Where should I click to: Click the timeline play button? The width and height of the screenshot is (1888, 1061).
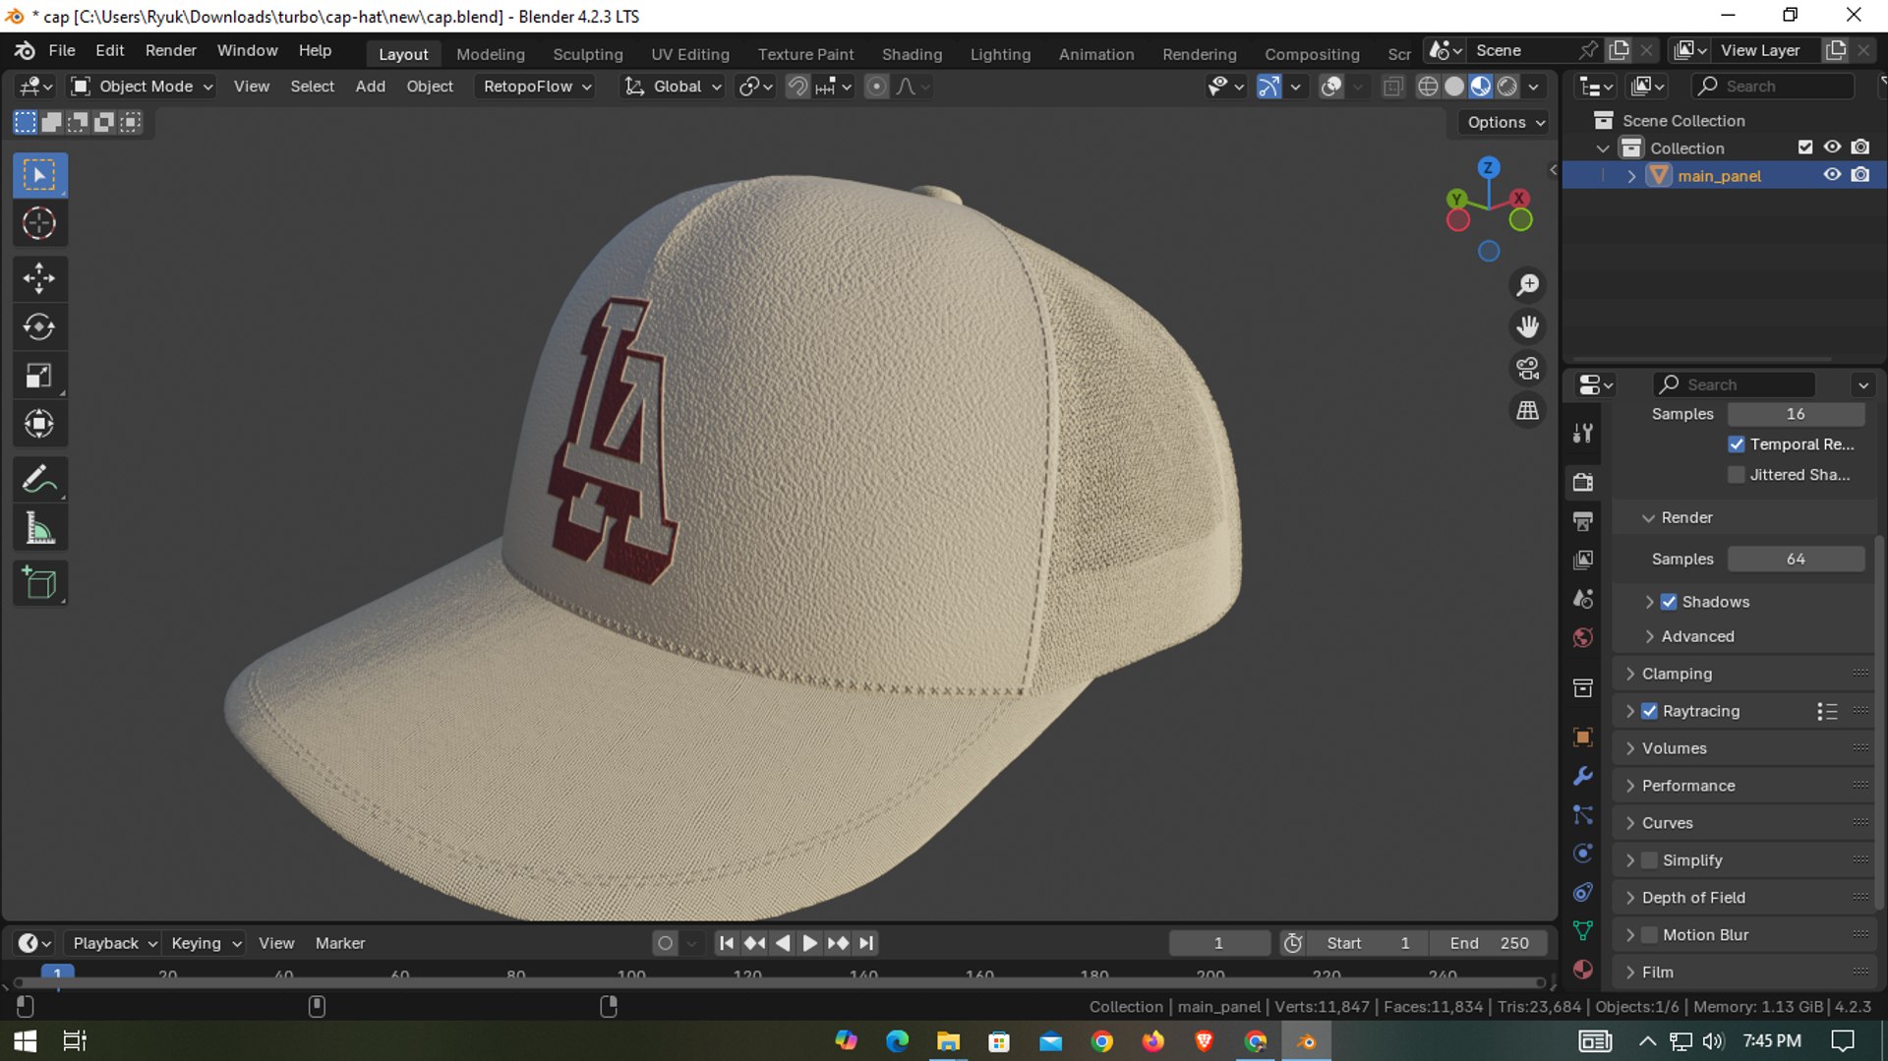click(809, 943)
